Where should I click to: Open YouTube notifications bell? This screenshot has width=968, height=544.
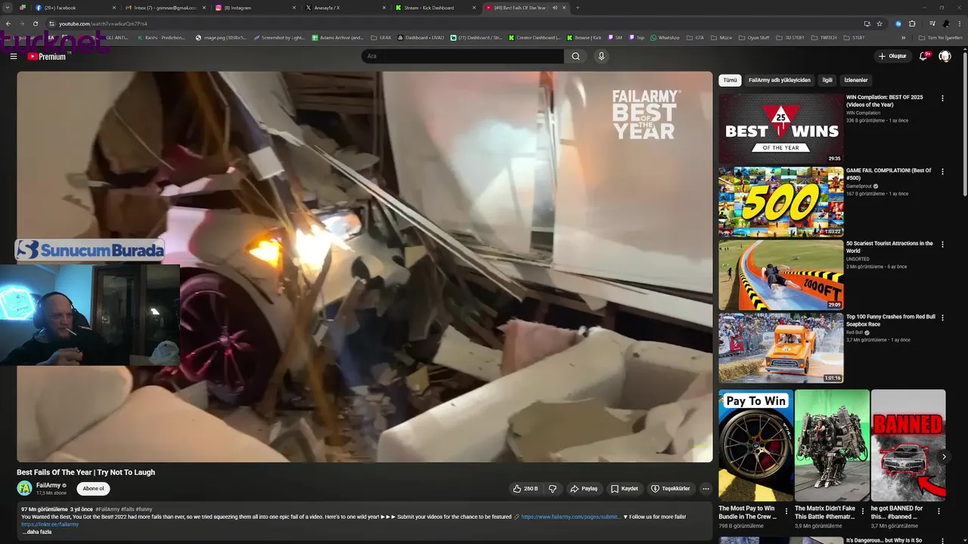(x=923, y=56)
